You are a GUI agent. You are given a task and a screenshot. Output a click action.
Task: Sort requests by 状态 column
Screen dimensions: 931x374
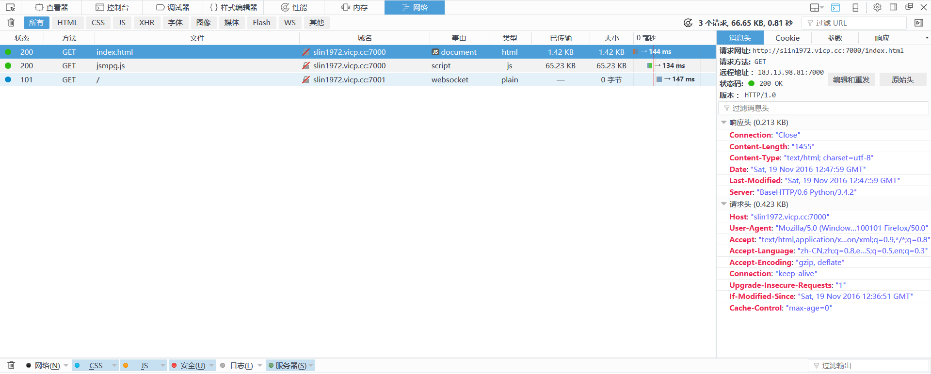22,38
